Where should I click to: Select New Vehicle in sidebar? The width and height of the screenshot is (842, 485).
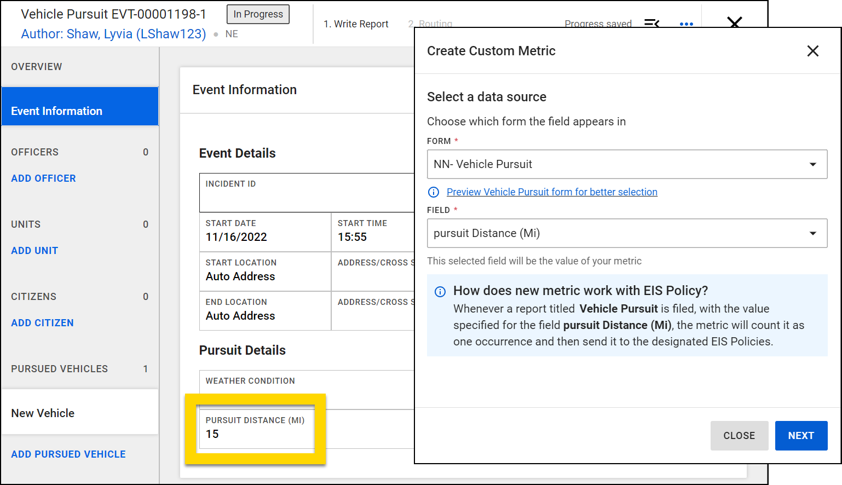click(80, 413)
